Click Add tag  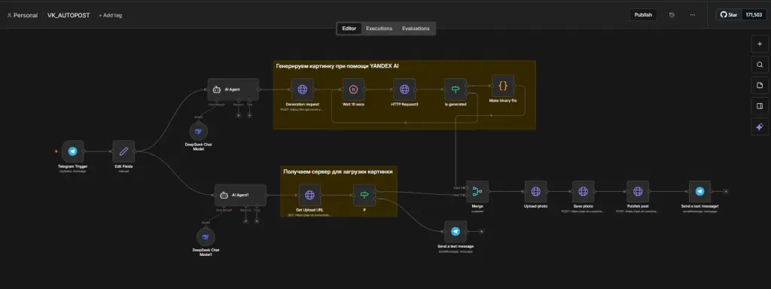pyautogui.click(x=110, y=15)
